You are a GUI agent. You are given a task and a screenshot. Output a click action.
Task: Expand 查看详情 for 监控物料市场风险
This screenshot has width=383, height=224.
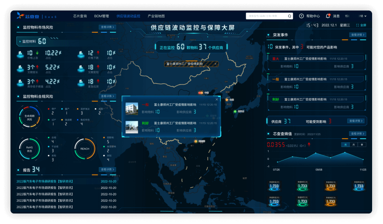(x=107, y=27)
